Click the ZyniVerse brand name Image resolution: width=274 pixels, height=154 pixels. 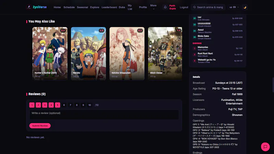pyautogui.click(x=40, y=7)
